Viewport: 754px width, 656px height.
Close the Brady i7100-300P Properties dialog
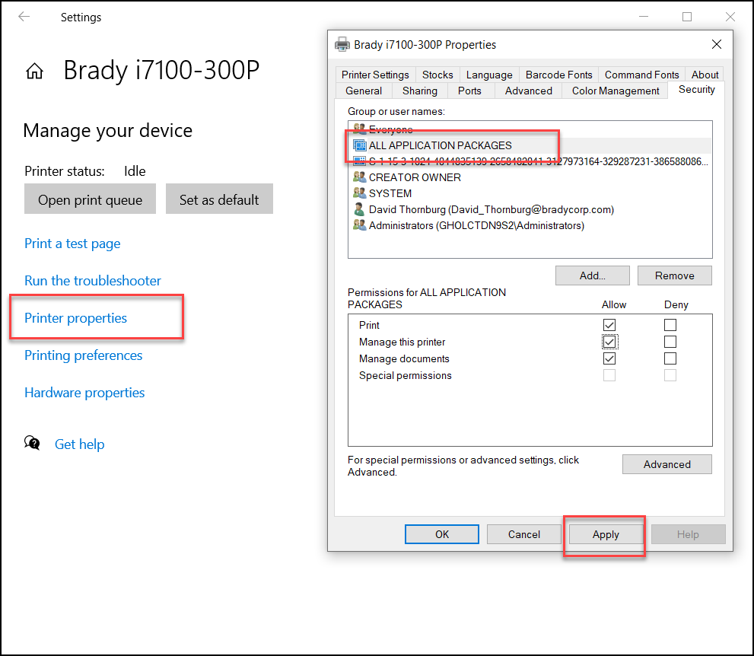(717, 44)
